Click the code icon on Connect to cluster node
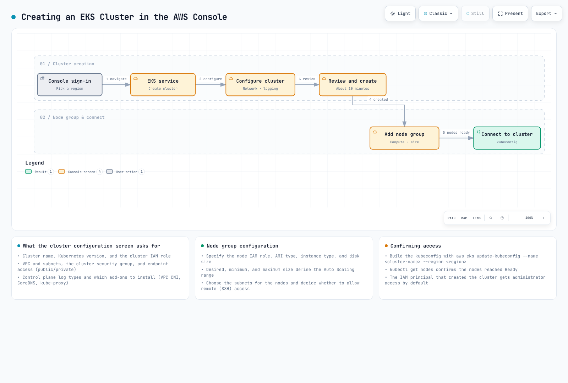 click(x=479, y=132)
